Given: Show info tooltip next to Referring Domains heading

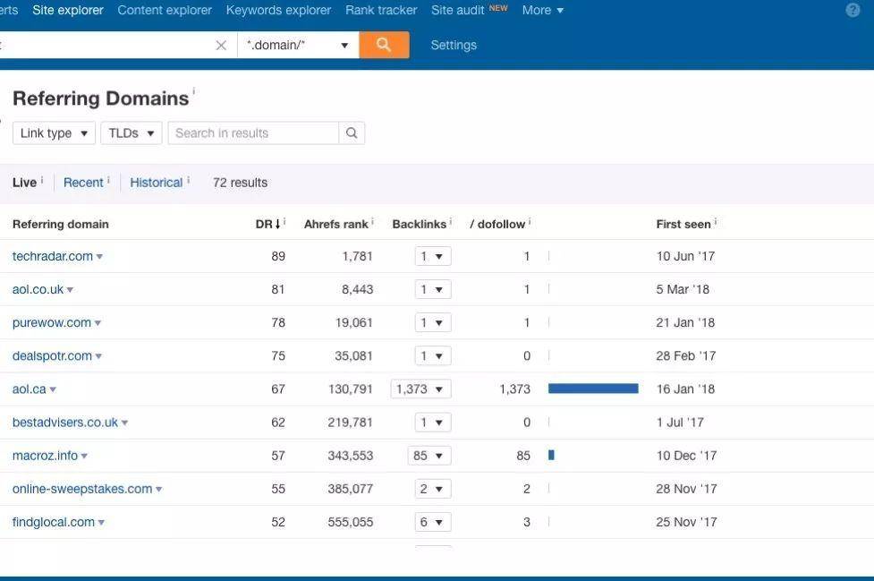Looking at the screenshot, I should click(194, 91).
